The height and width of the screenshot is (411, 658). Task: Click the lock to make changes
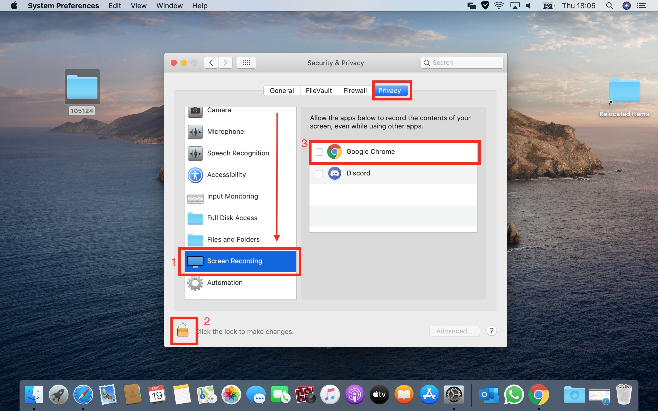coord(183,330)
